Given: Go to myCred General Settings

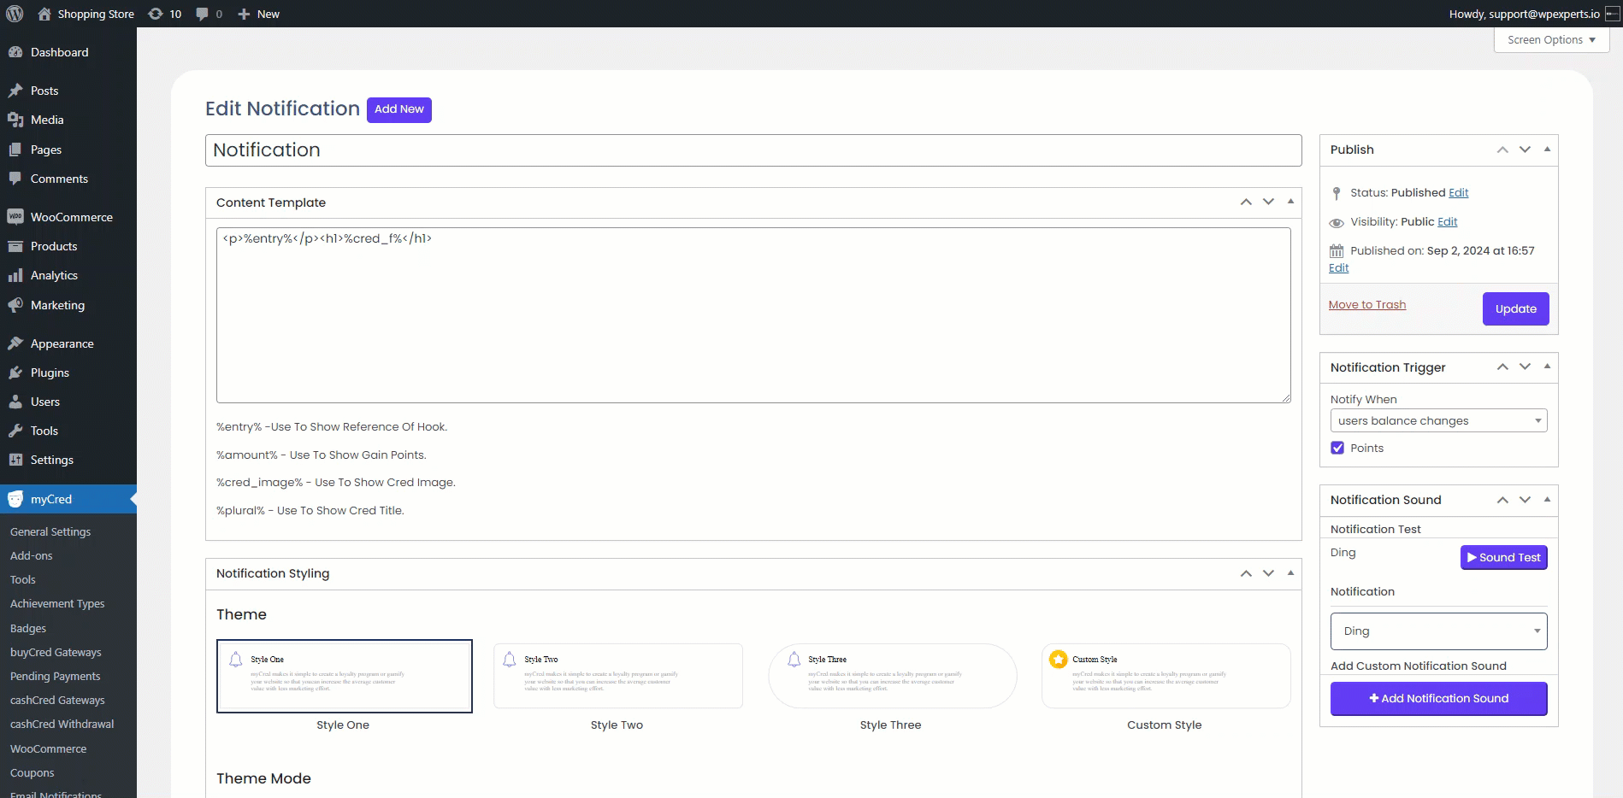Looking at the screenshot, I should [x=50, y=531].
